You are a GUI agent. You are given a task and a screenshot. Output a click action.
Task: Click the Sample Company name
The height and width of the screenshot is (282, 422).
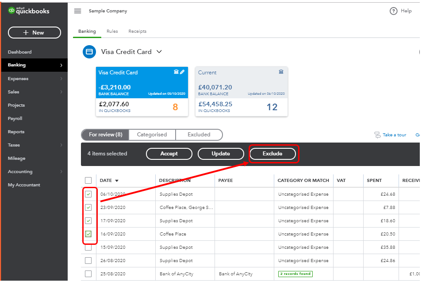click(108, 11)
